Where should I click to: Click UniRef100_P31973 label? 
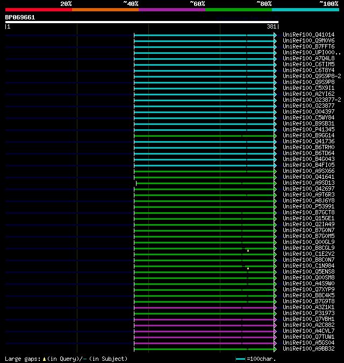click(309, 313)
